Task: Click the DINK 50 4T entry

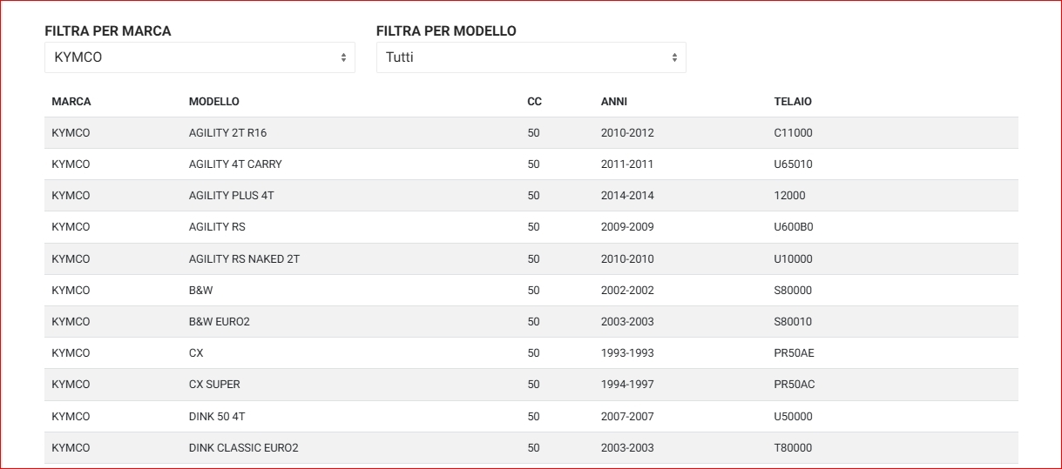Action: tap(218, 417)
